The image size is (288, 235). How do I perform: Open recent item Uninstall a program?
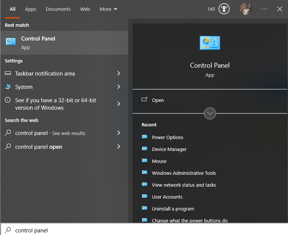click(x=173, y=209)
